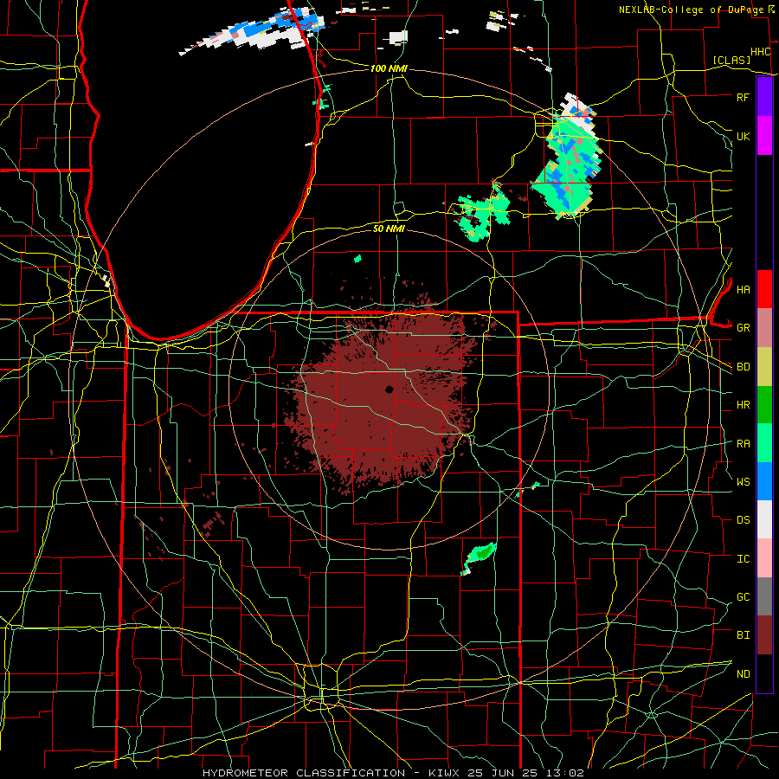Click the small dark green echo south of radar
This screenshot has height=779, width=779.
click(481, 552)
